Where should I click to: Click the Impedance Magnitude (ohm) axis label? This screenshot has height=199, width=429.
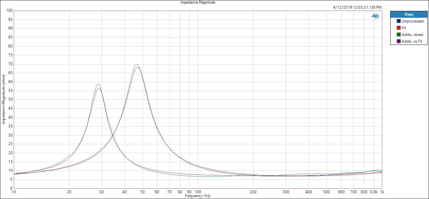click(x=3, y=100)
